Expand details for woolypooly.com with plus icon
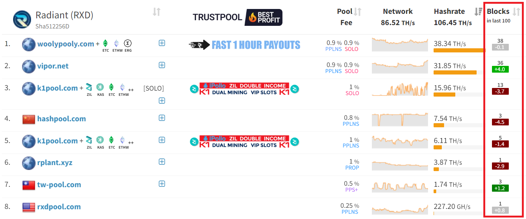 (162, 43)
